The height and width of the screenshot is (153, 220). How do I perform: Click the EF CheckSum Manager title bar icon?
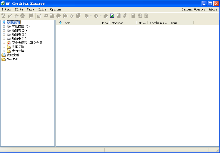[3, 3]
